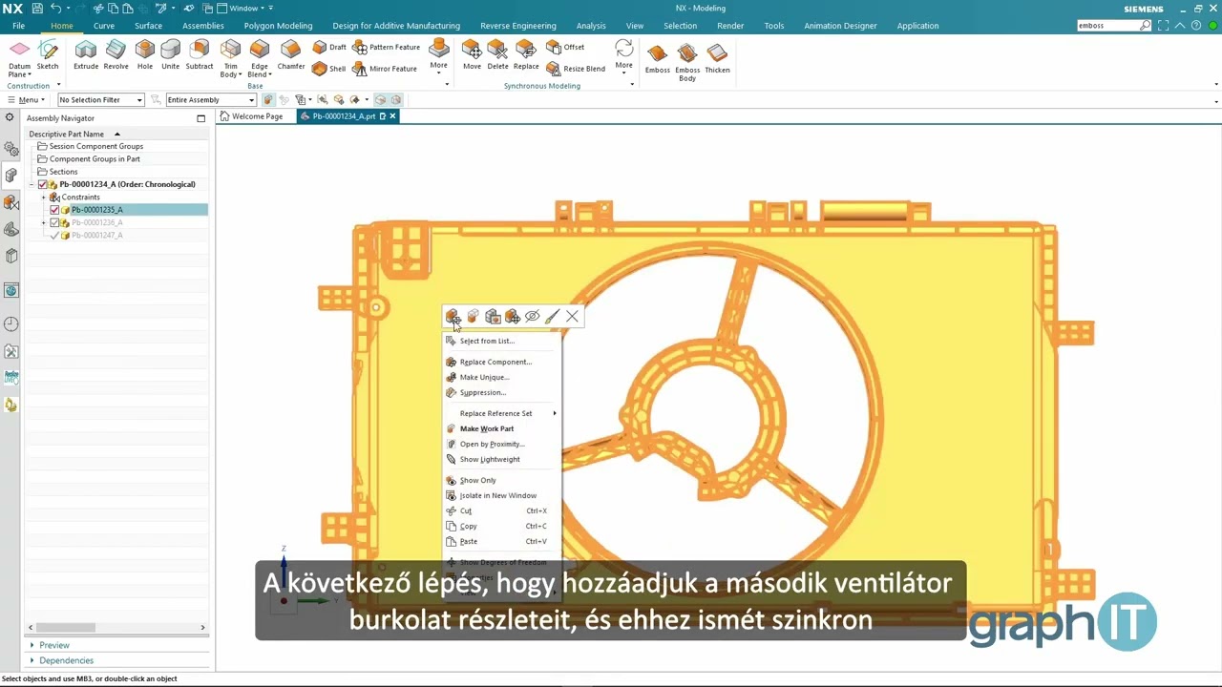Toggle the Pb-00001236_A component checkbox
Image resolution: width=1222 pixels, height=687 pixels.
tap(54, 222)
